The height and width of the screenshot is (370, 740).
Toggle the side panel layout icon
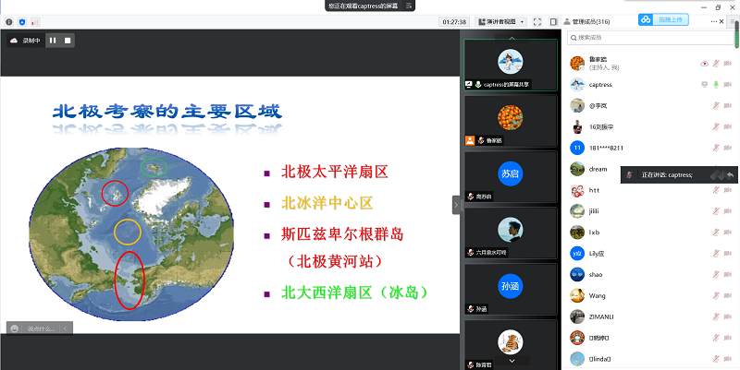point(553,20)
